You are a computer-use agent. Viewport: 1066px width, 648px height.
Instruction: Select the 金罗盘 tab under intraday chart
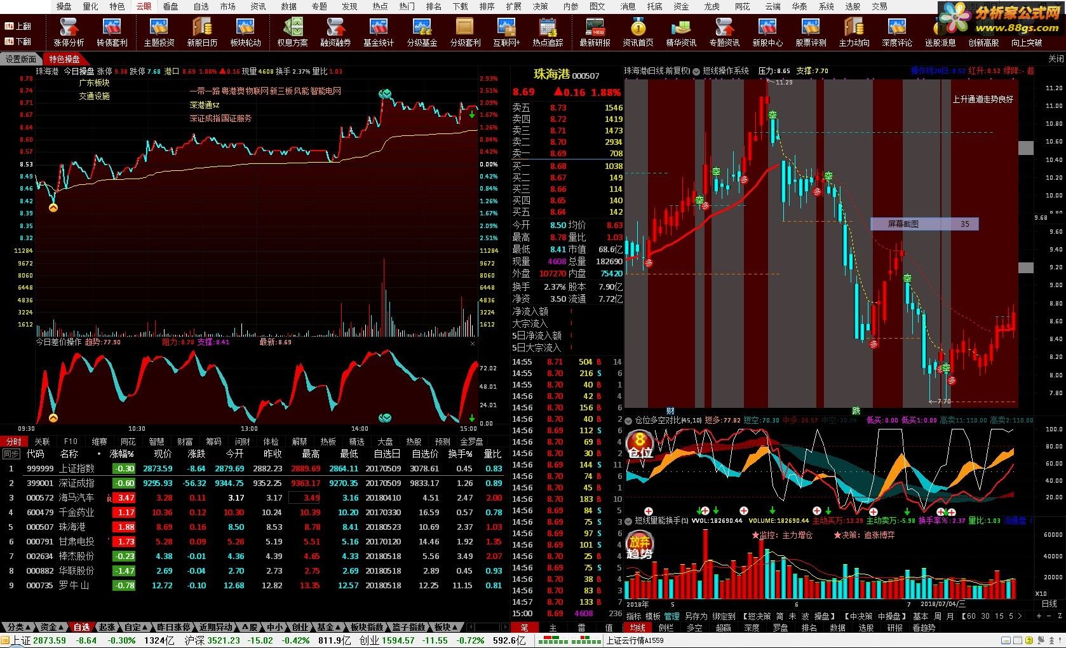471,442
